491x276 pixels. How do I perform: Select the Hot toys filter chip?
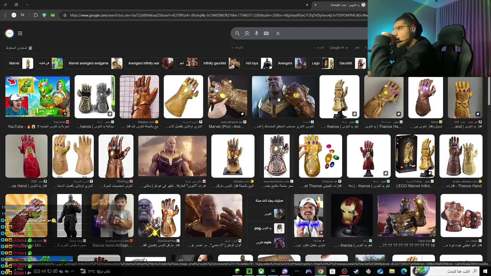257,63
